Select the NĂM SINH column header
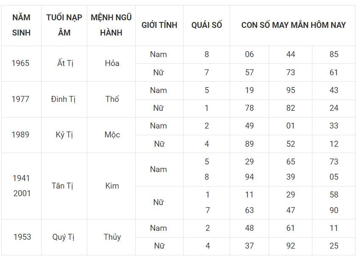The width and height of the screenshot is (359, 260). 21,25
